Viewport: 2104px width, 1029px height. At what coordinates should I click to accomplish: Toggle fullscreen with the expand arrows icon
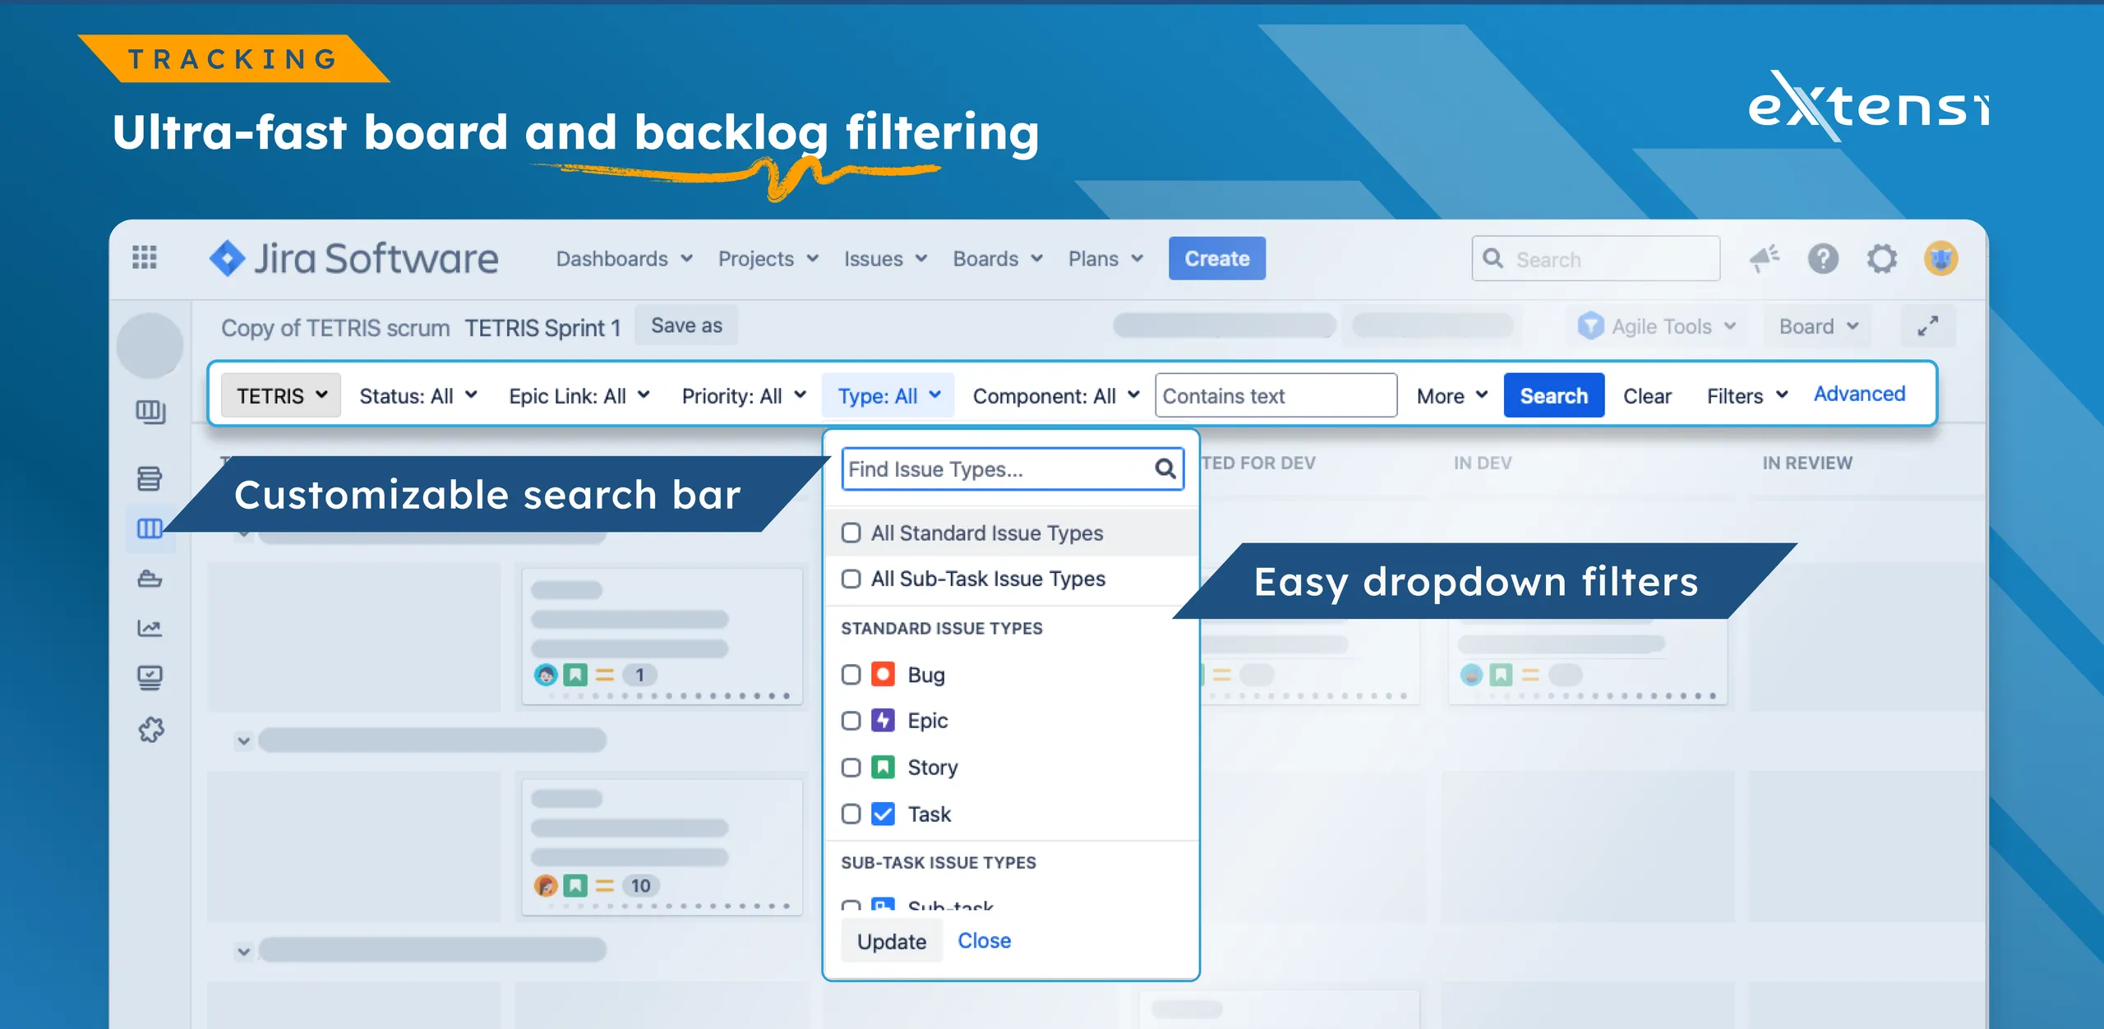pos(1928,326)
